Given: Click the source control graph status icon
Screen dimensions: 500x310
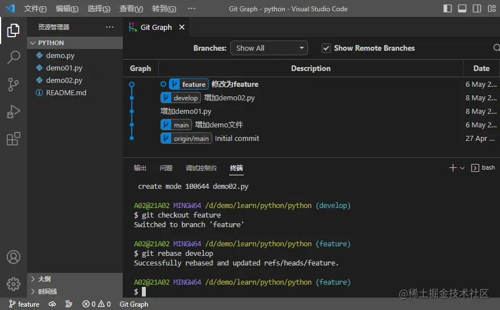Looking at the screenshot, I should (69, 304).
